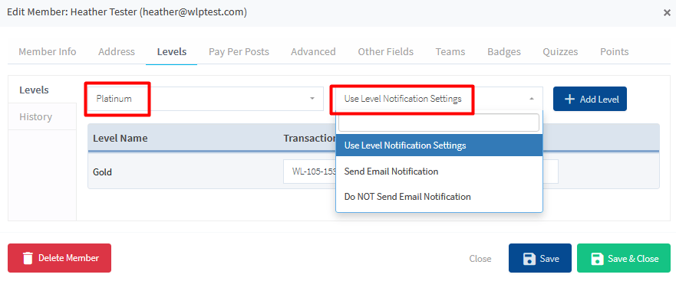Image resolution: width=676 pixels, height=281 pixels.
Task: Open the Platinum level dropdown
Action: point(205,99)
